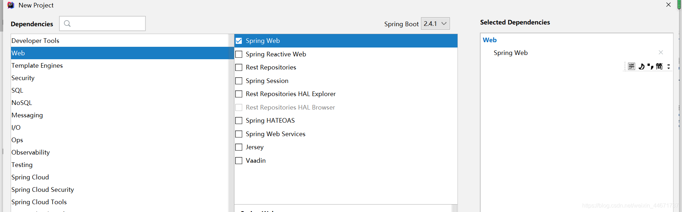The image size is (682, 212).
Task: Click the Rest Repositories HAL Browser label
Action: tap(290, 107)
